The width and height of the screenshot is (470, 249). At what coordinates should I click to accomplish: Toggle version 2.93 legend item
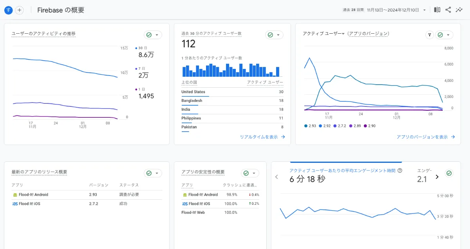[309, 126]
